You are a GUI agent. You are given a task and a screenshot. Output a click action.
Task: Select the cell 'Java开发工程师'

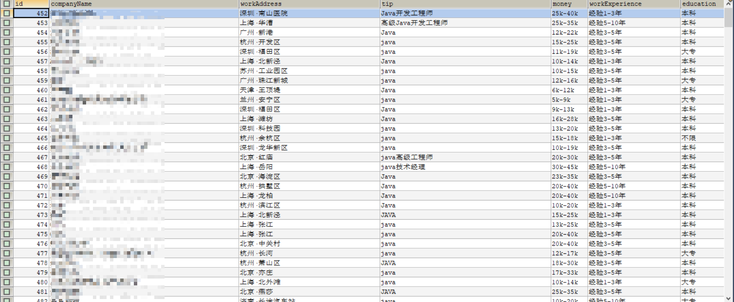click(465, 13)
